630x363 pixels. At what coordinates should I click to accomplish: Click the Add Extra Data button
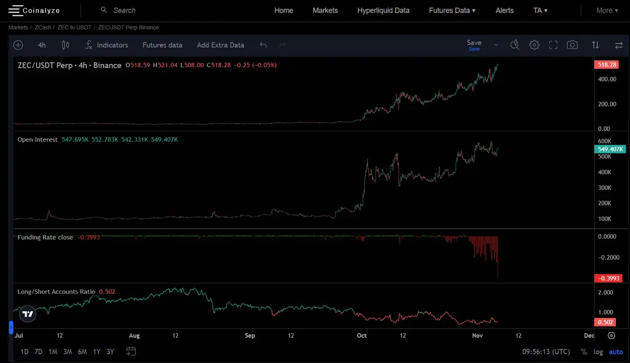[x=220, y=45]
